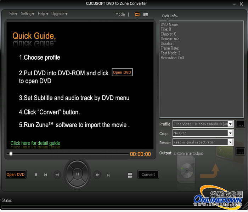The image size is (248, 212).
Task: Open profile settings ellipsis button
Action: [241, 124]
